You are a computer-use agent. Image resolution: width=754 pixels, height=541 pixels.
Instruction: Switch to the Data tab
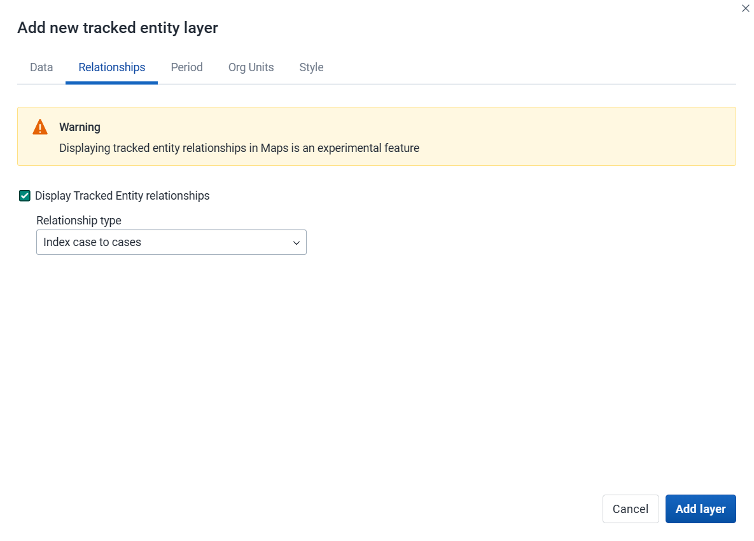point(41,67)
